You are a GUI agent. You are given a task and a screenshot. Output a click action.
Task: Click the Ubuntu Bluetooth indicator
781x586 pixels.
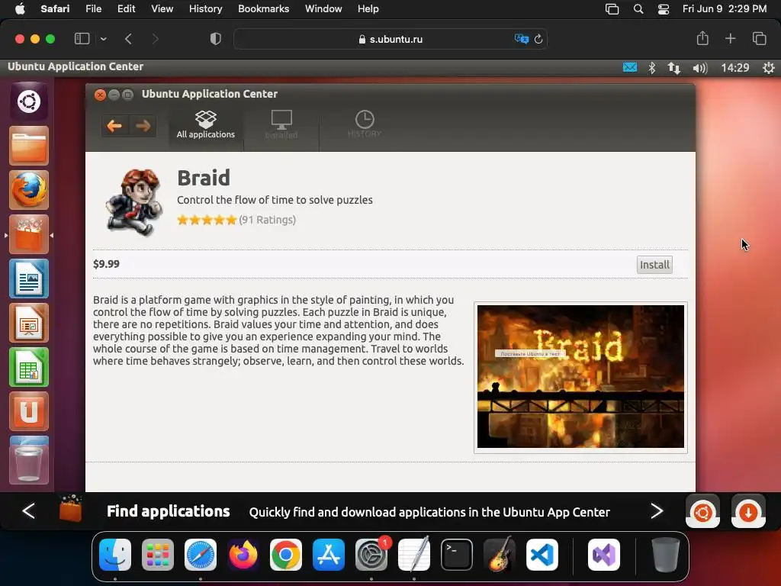pos(652,67)
